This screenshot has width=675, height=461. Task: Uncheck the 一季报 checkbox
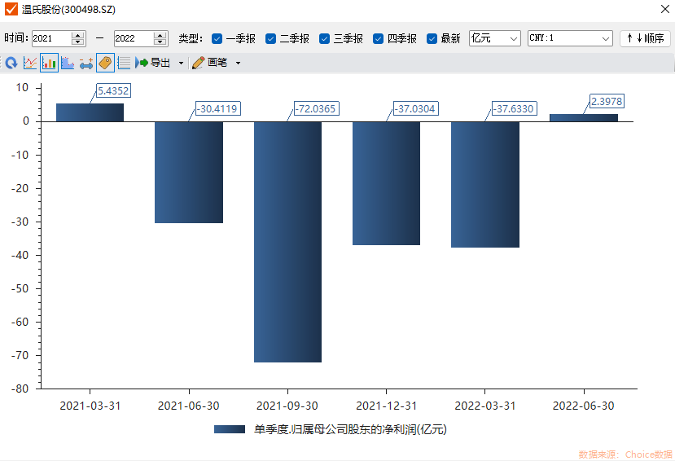tap(217, 38)
